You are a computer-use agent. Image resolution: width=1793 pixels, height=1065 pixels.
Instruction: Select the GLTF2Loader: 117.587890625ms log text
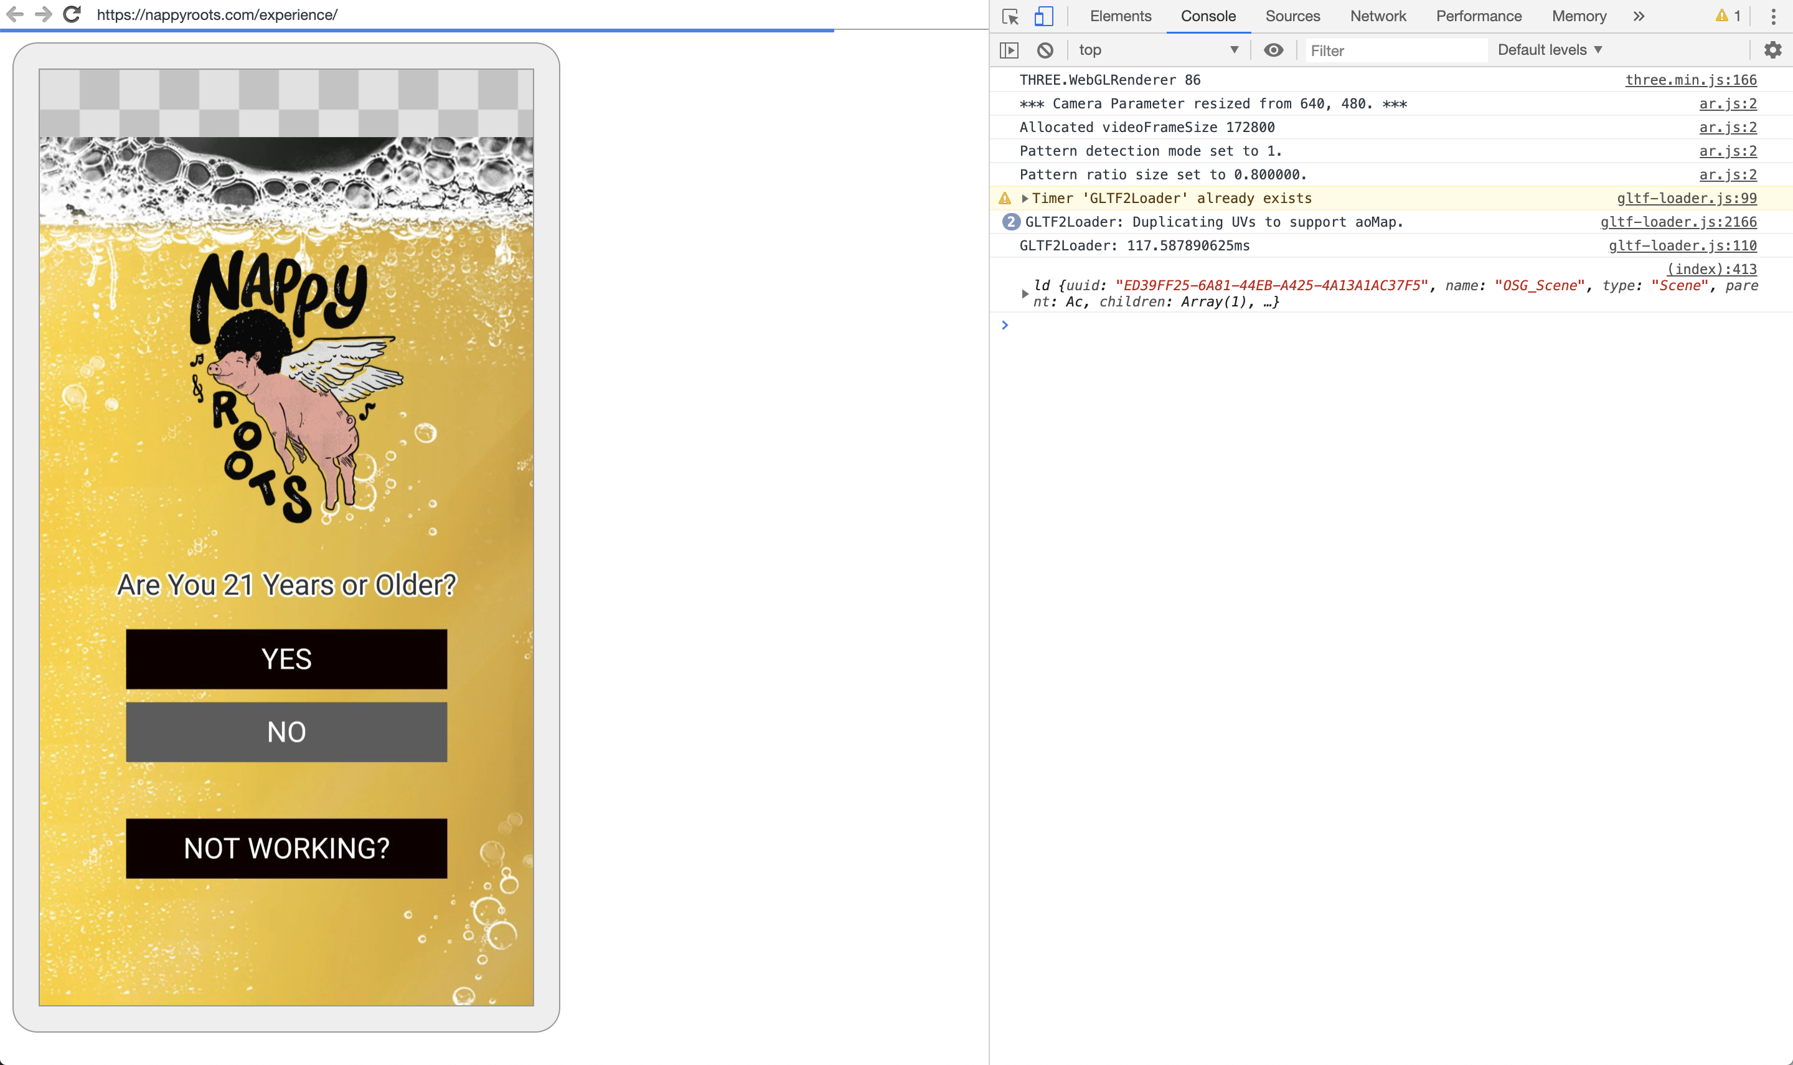point(1134,245)
